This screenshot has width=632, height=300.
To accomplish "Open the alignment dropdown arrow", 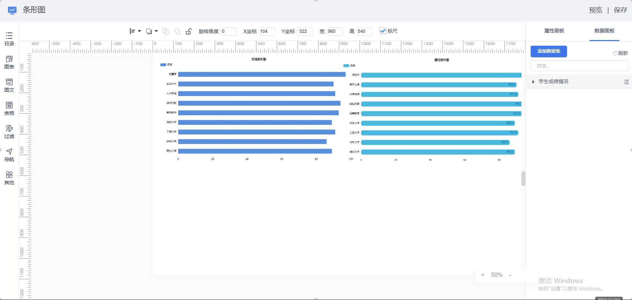I will (139, 31).
